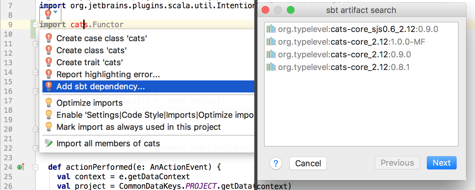The image size is (475, 190).
Task: Collapse the import fold marker on line 9
Action: pos(35,24)
